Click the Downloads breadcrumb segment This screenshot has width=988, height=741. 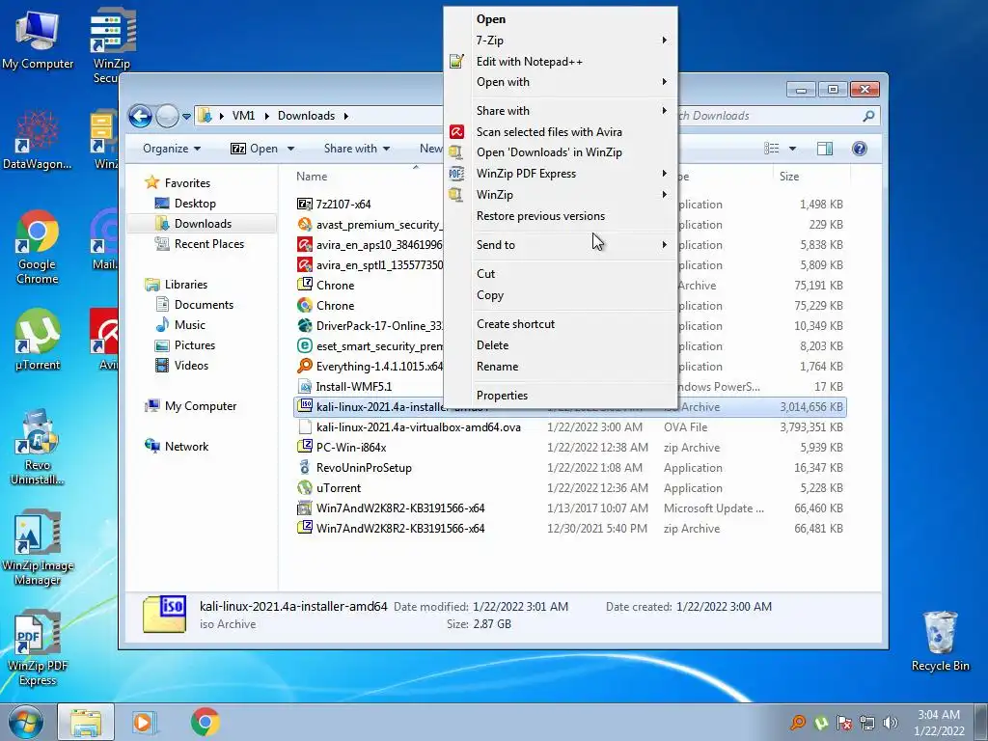click(306, 116)
